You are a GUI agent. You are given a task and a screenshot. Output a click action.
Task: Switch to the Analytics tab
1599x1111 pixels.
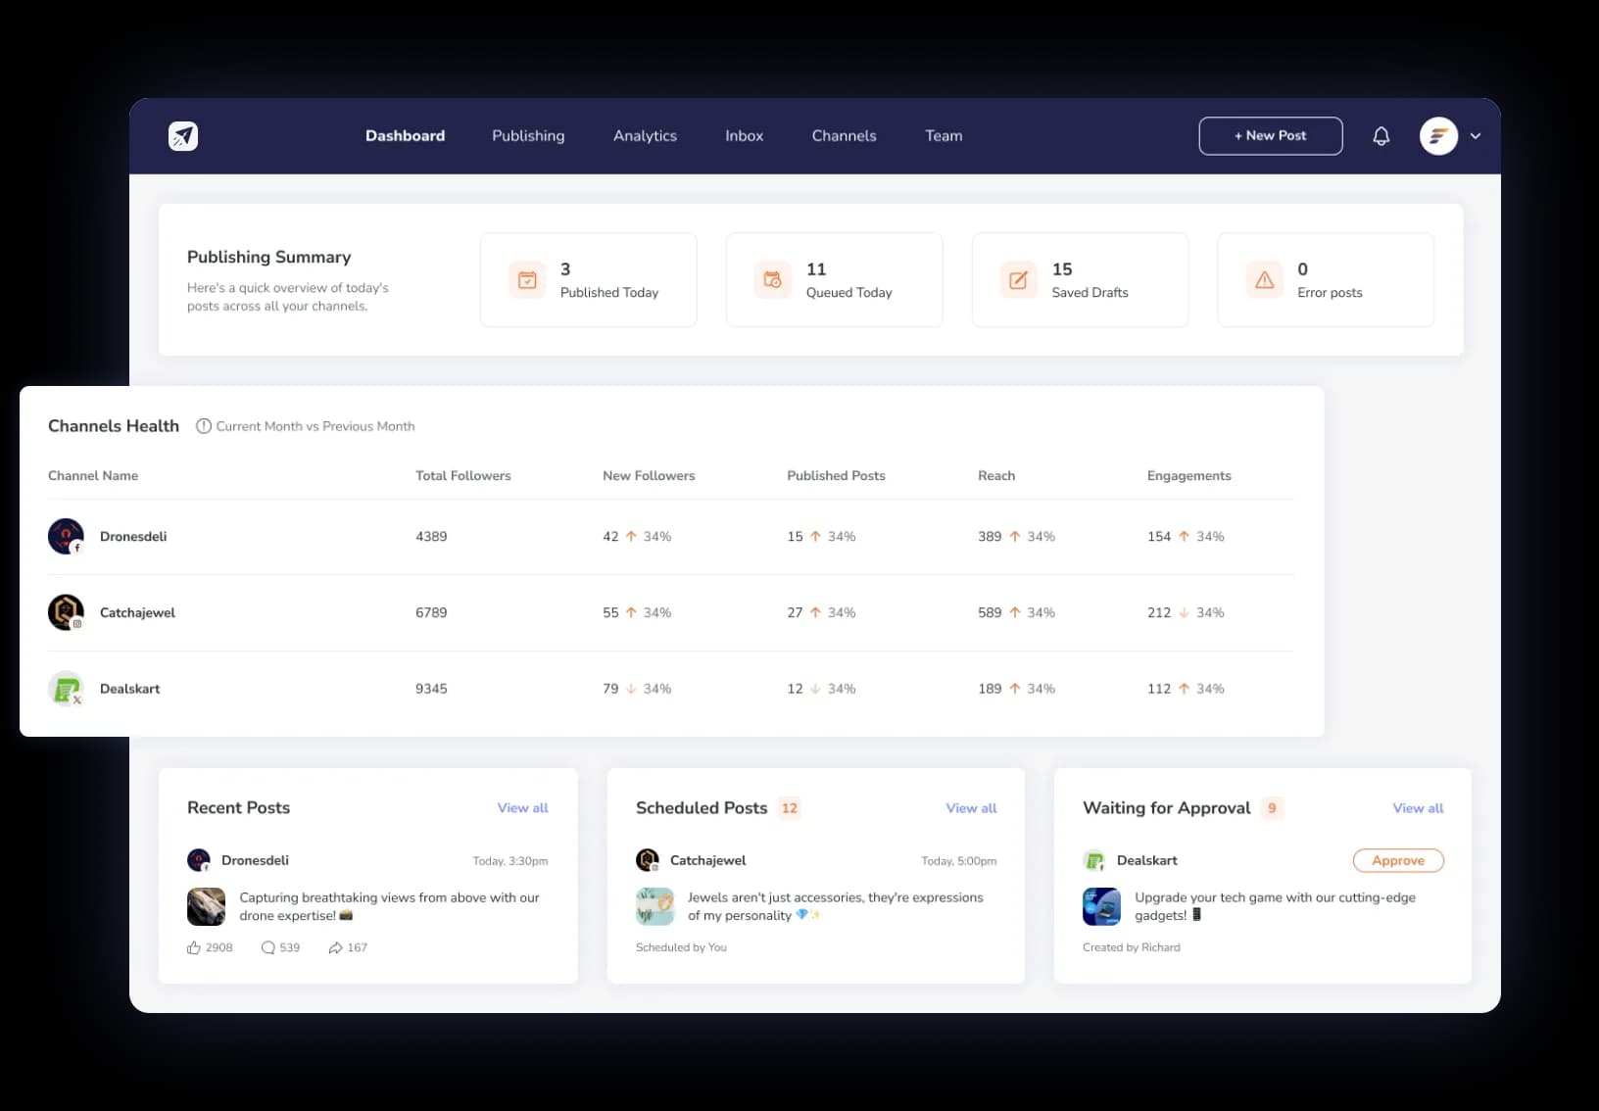645,136
